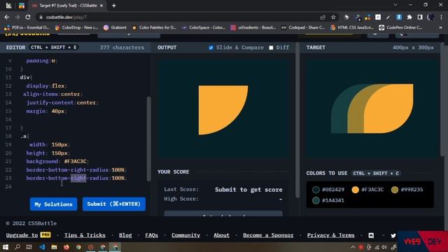Screen dimensions: 448x252
Task: Open Community footer link
Action: tap(185, 235)
